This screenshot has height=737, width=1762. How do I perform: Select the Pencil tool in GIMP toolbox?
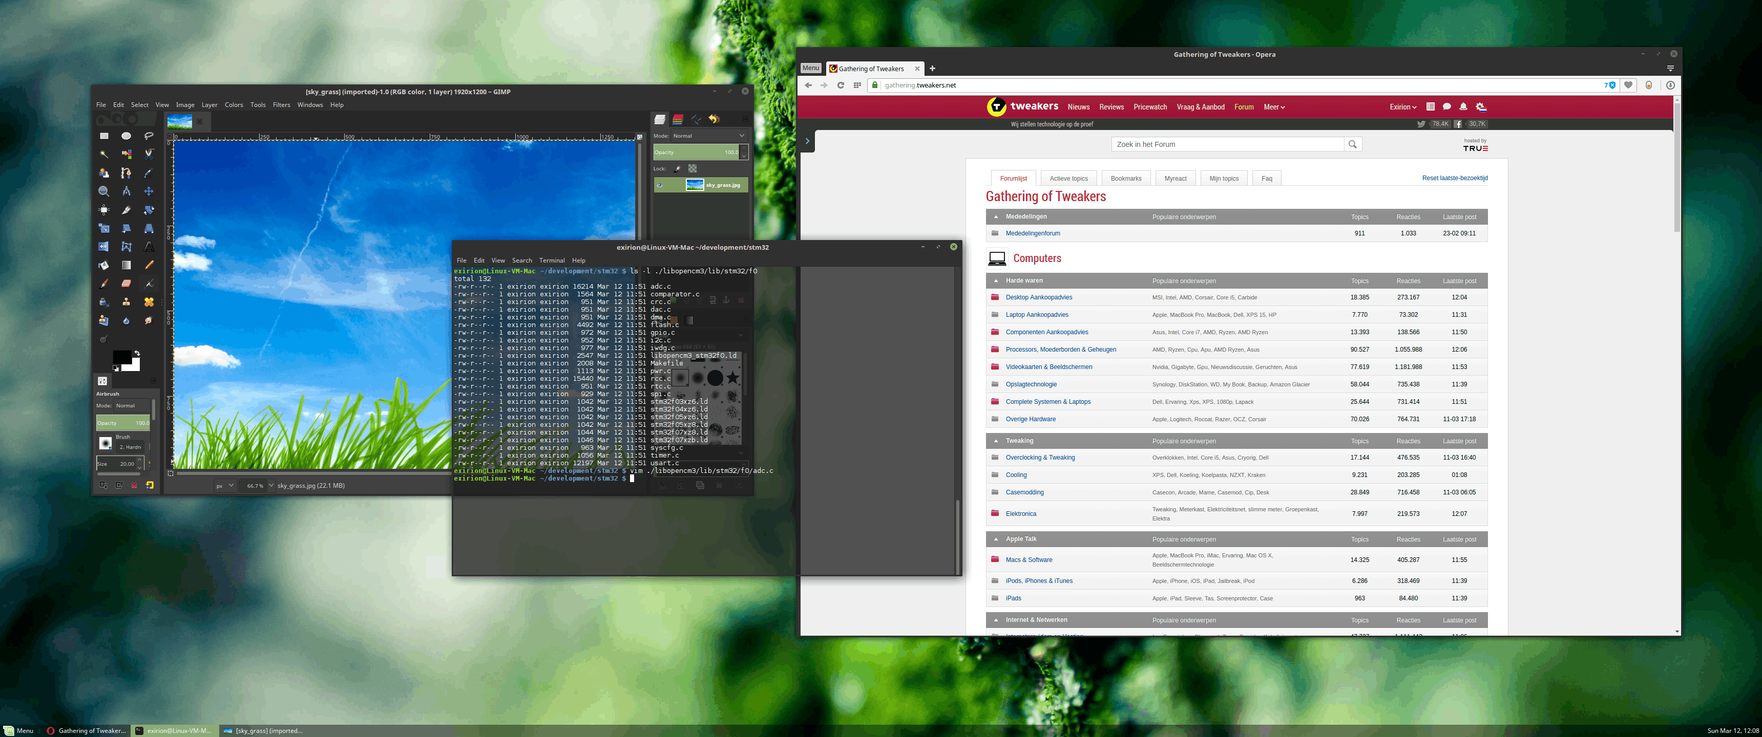coord(149,265)
